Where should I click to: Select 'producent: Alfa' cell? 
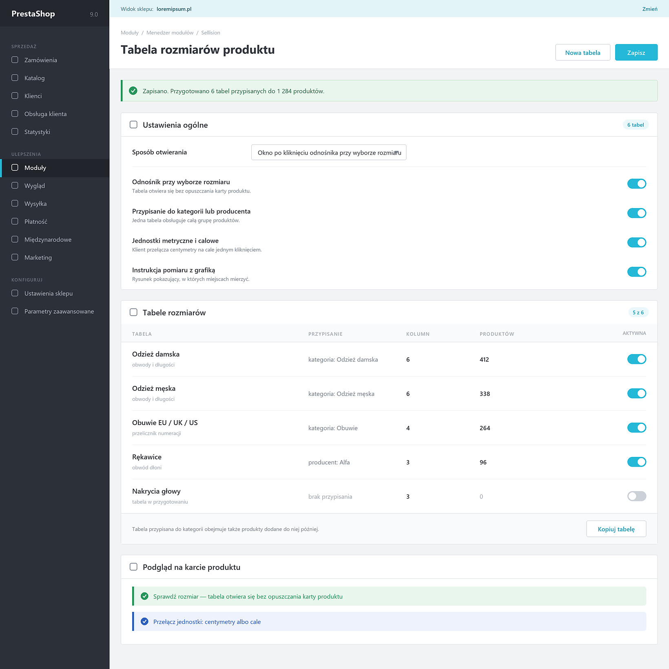(x=329, y=462)
